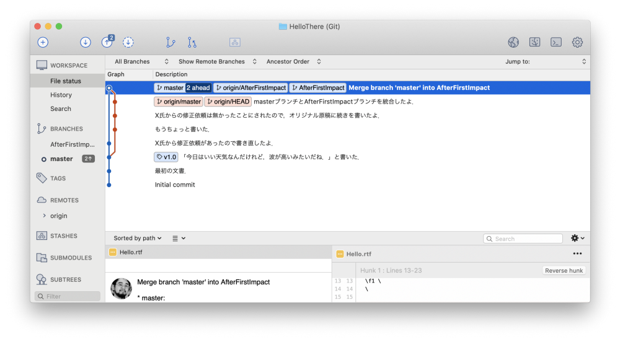Click the Reverse hunk button

pos(564,271)
